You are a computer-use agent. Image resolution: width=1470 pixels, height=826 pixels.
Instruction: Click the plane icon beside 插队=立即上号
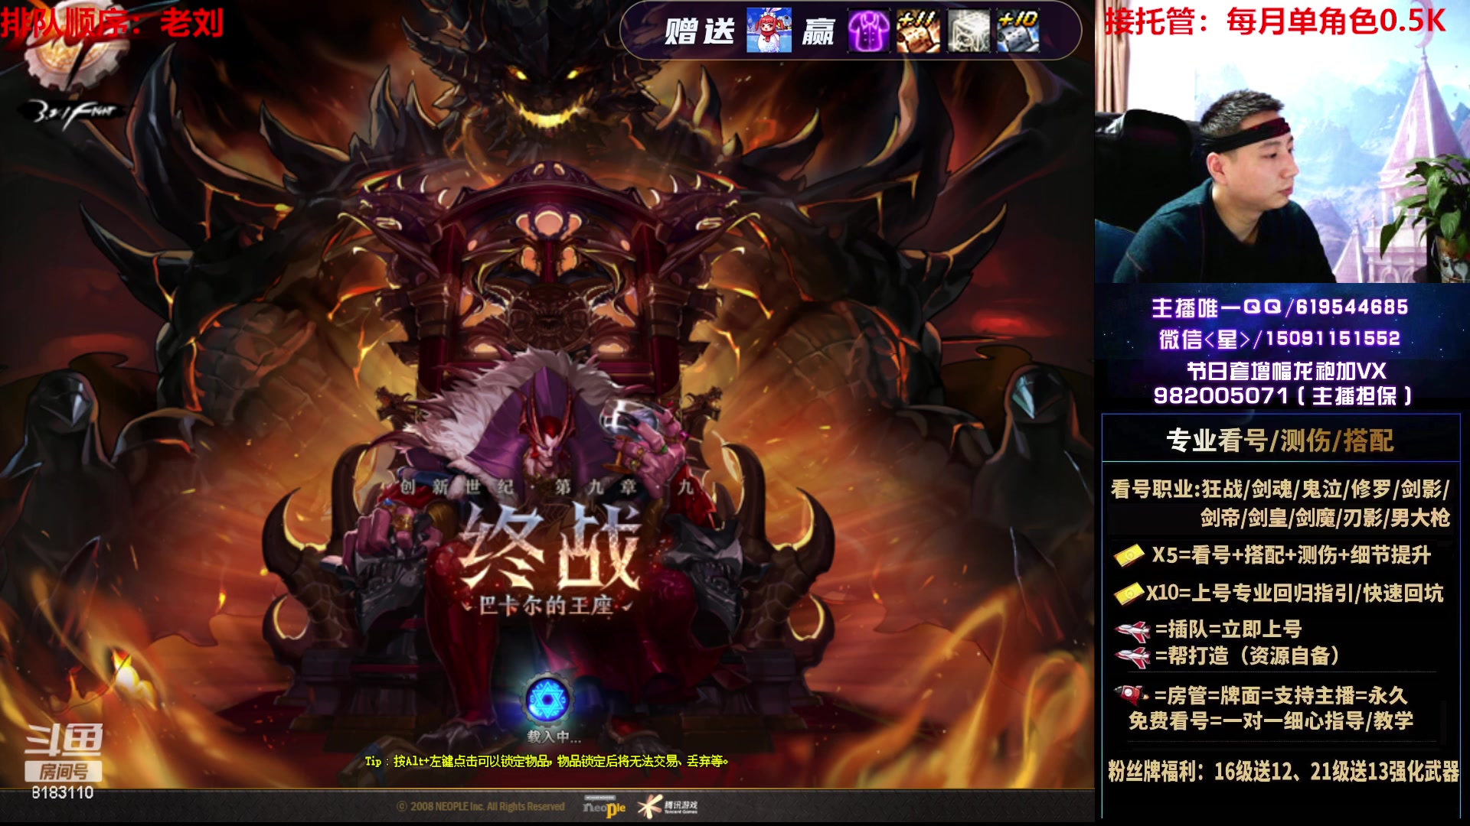point(1132,630)
